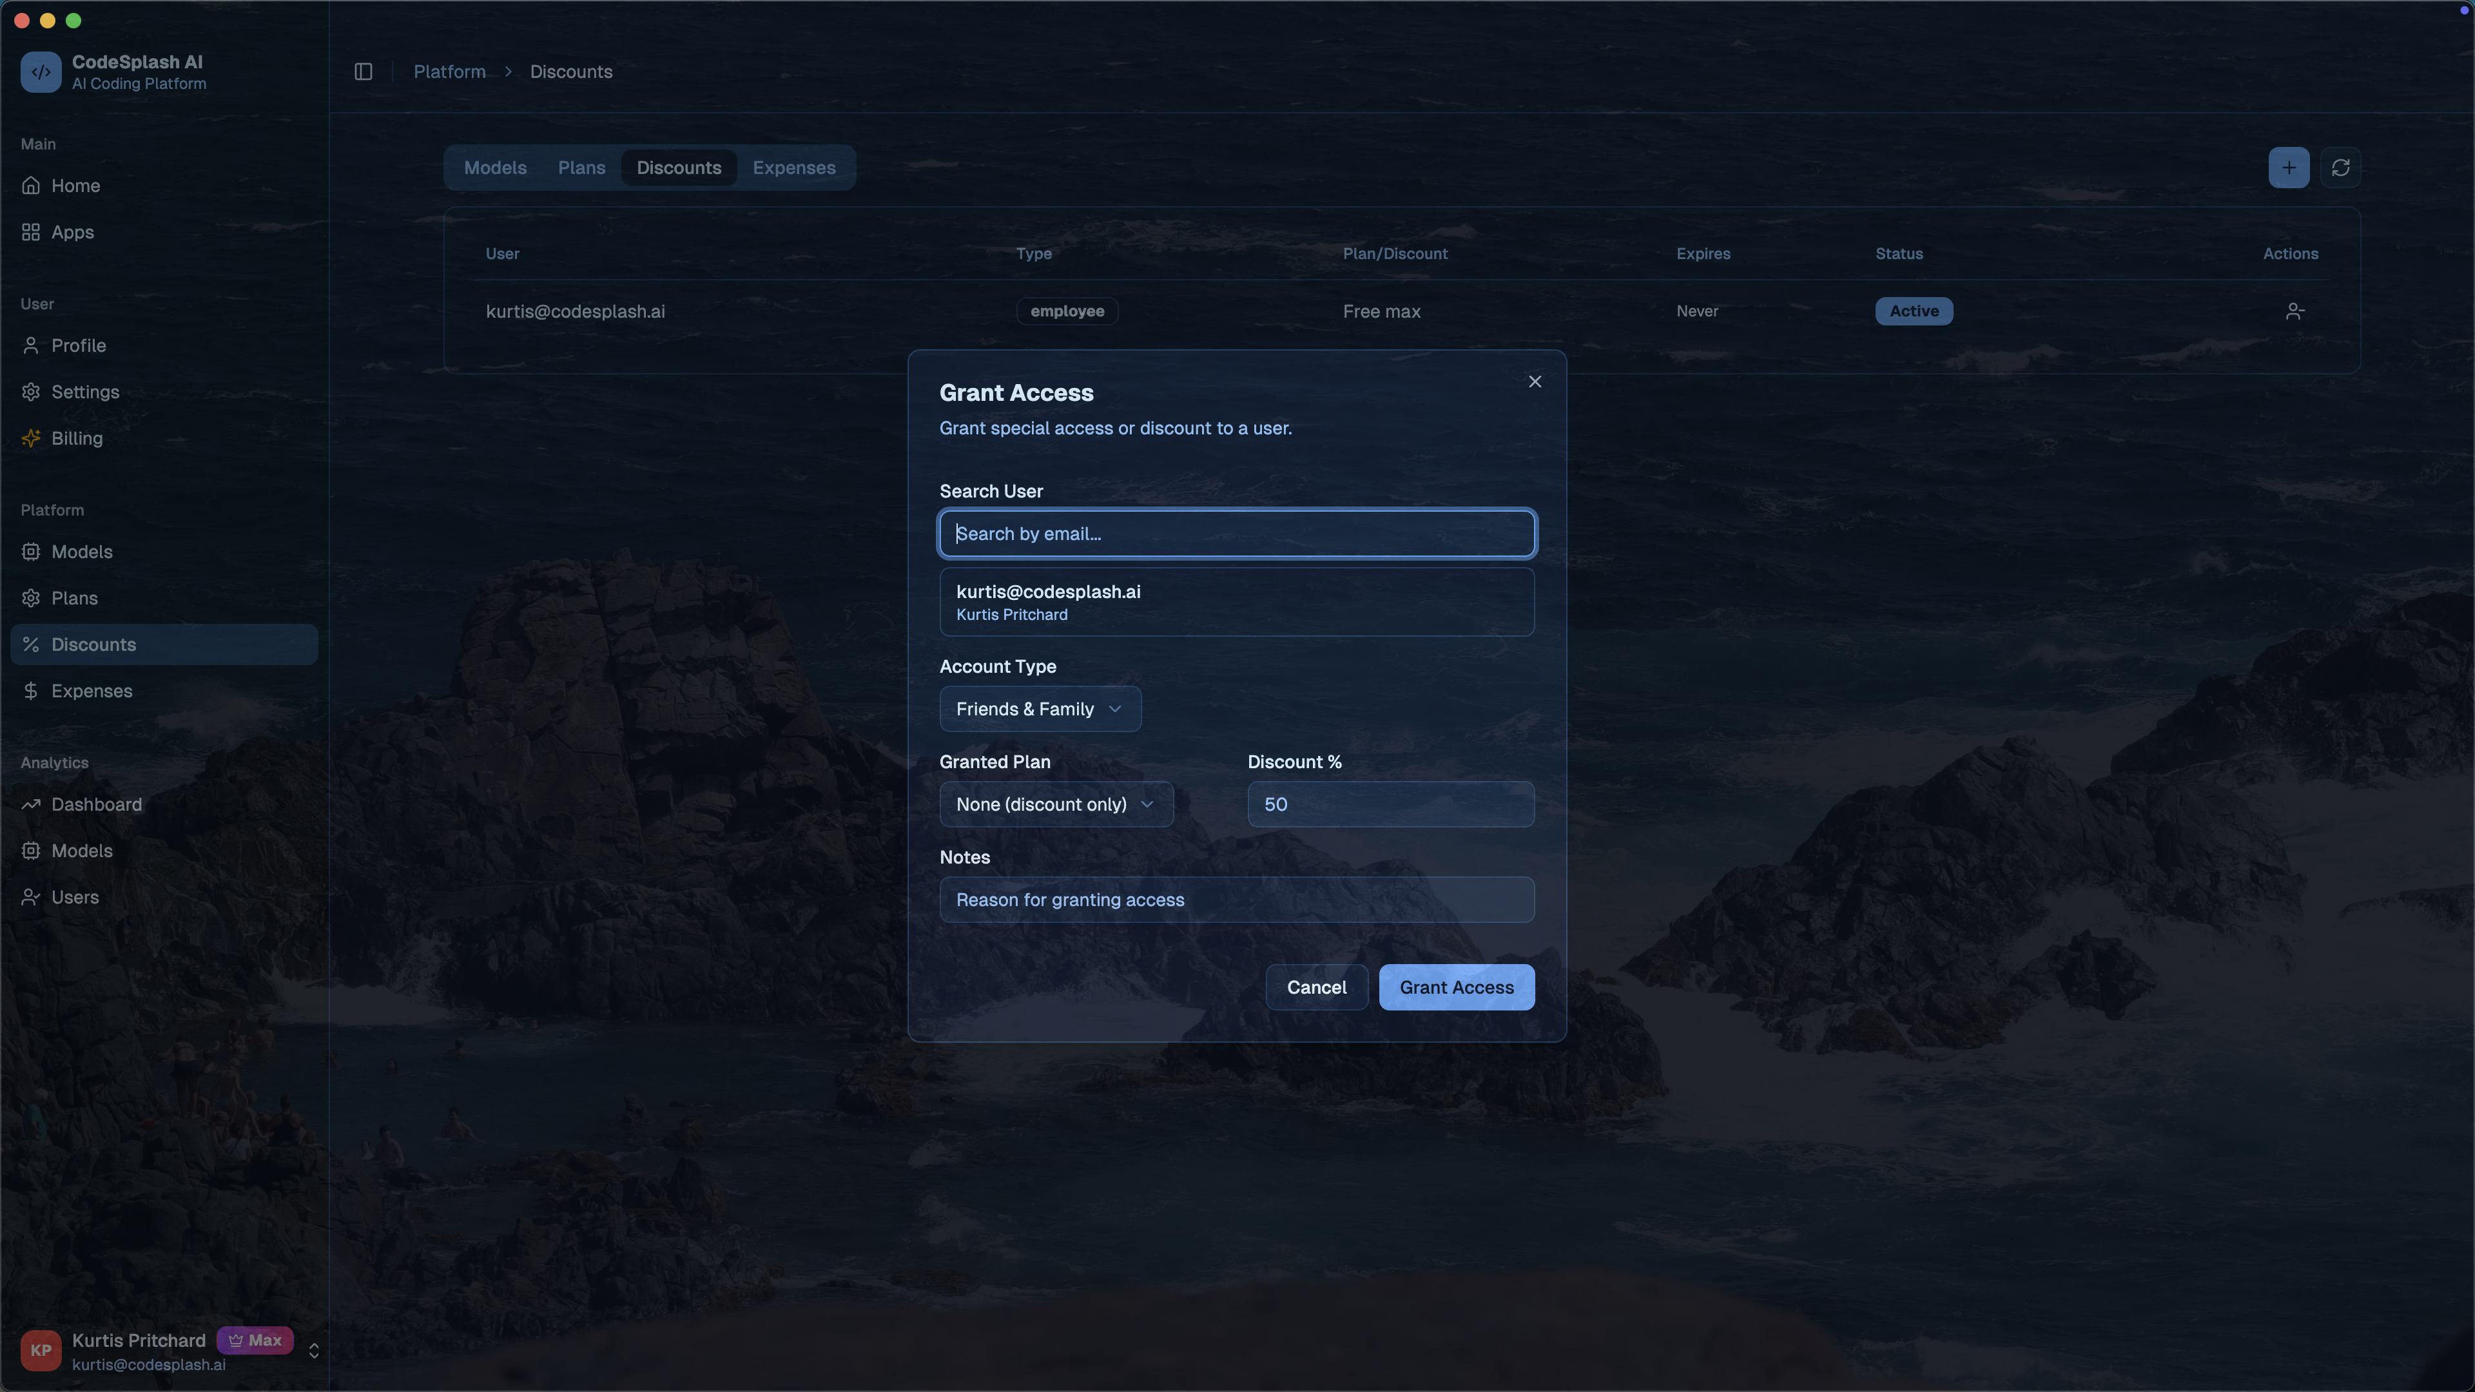Open Analytics Dashboard in the sidebar
Image resolution: width=2475 pixels, height=1392 pixels.
[x=96, y=804]
